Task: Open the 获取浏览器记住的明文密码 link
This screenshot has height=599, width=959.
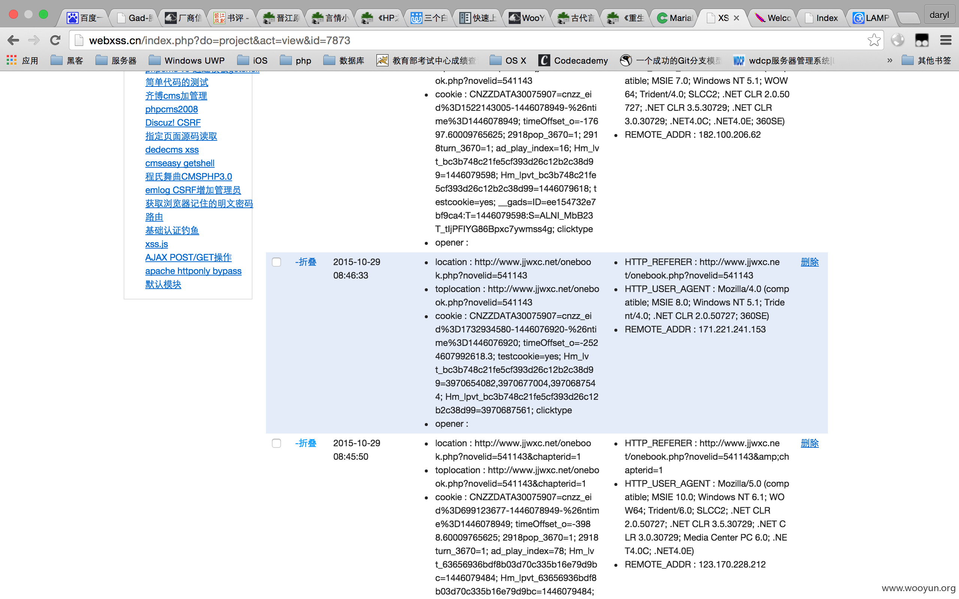Action: point(199,203)
